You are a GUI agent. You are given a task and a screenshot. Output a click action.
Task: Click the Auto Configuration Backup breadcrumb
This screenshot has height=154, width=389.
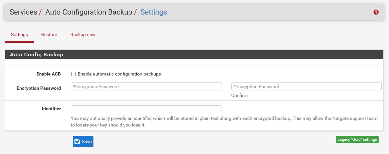[88, 12]
